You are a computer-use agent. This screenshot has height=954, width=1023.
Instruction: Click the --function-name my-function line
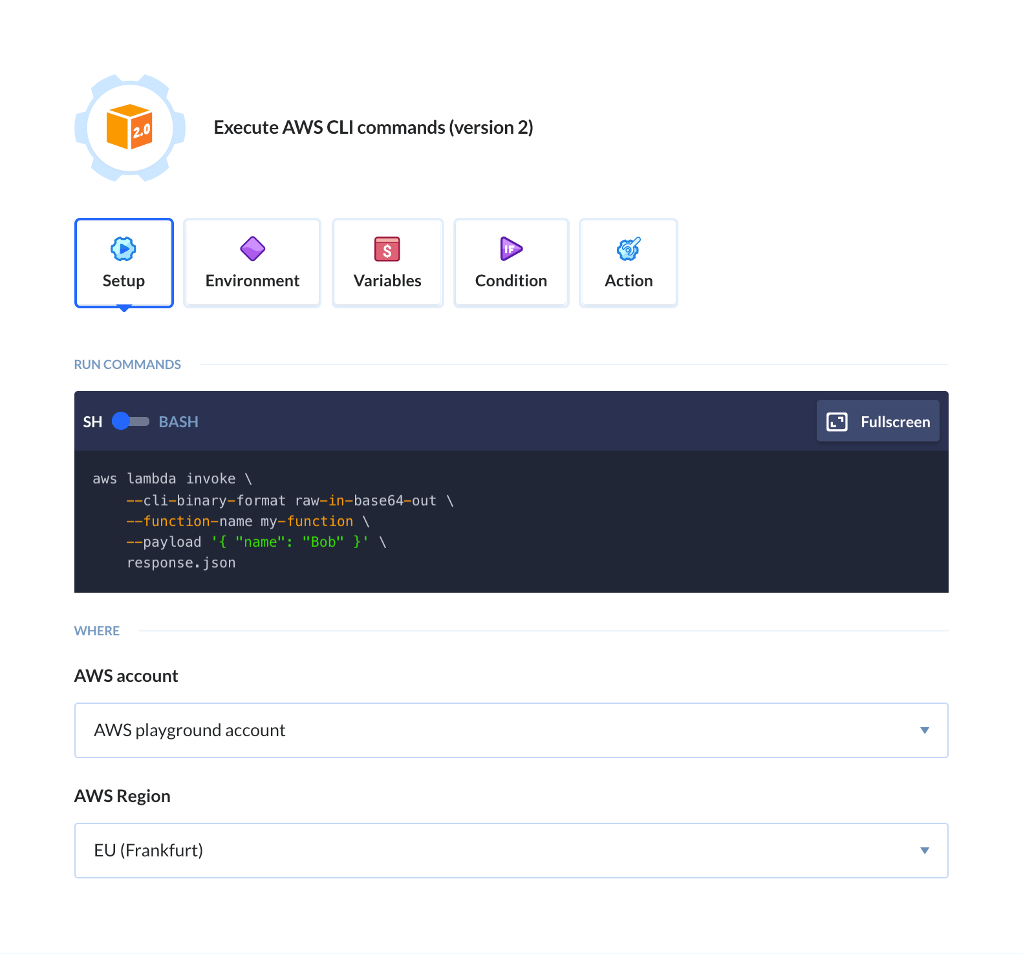248,522
